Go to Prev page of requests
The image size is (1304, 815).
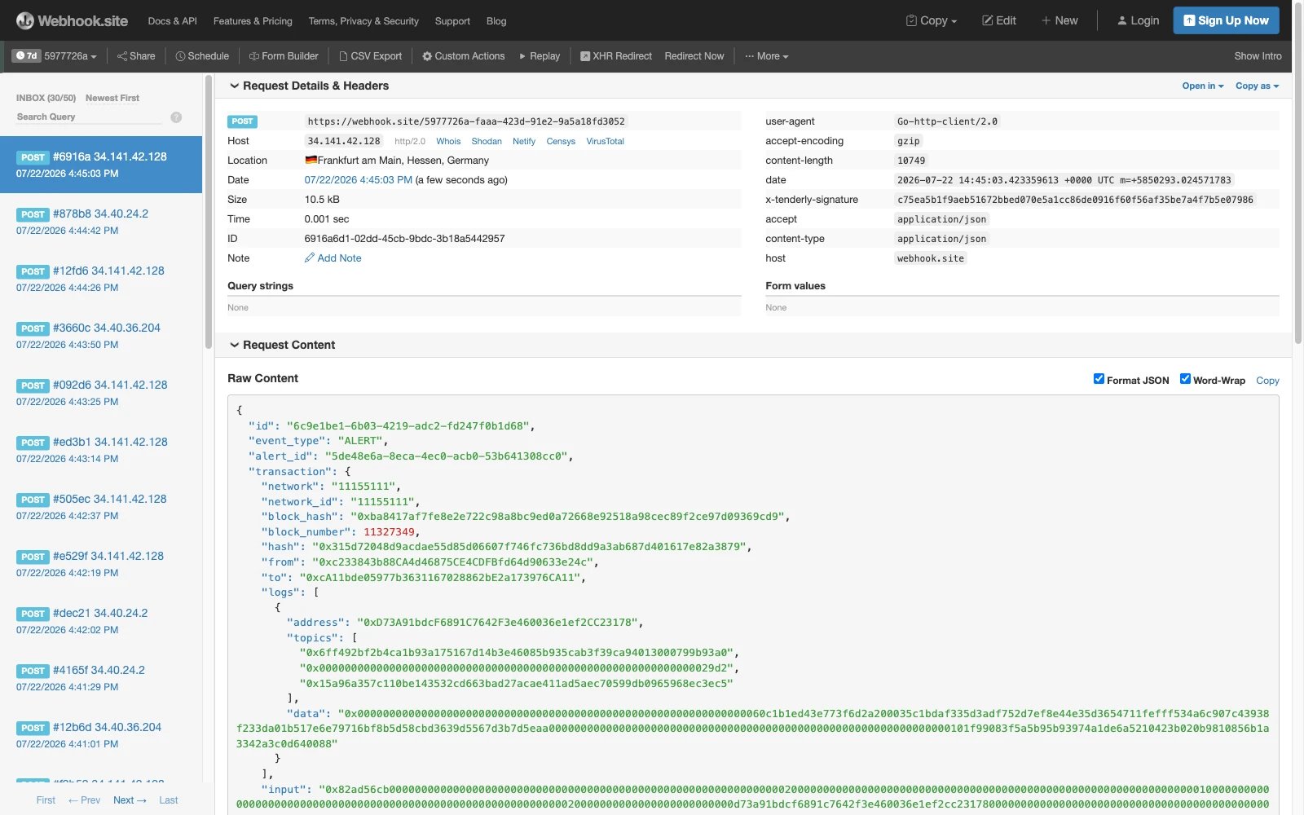(85, 800)
